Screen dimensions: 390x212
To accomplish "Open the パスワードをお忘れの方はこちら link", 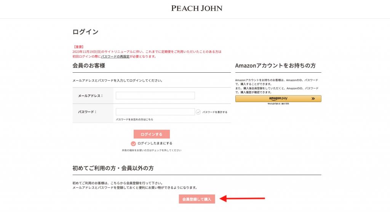I will click(x=134, y=120).
